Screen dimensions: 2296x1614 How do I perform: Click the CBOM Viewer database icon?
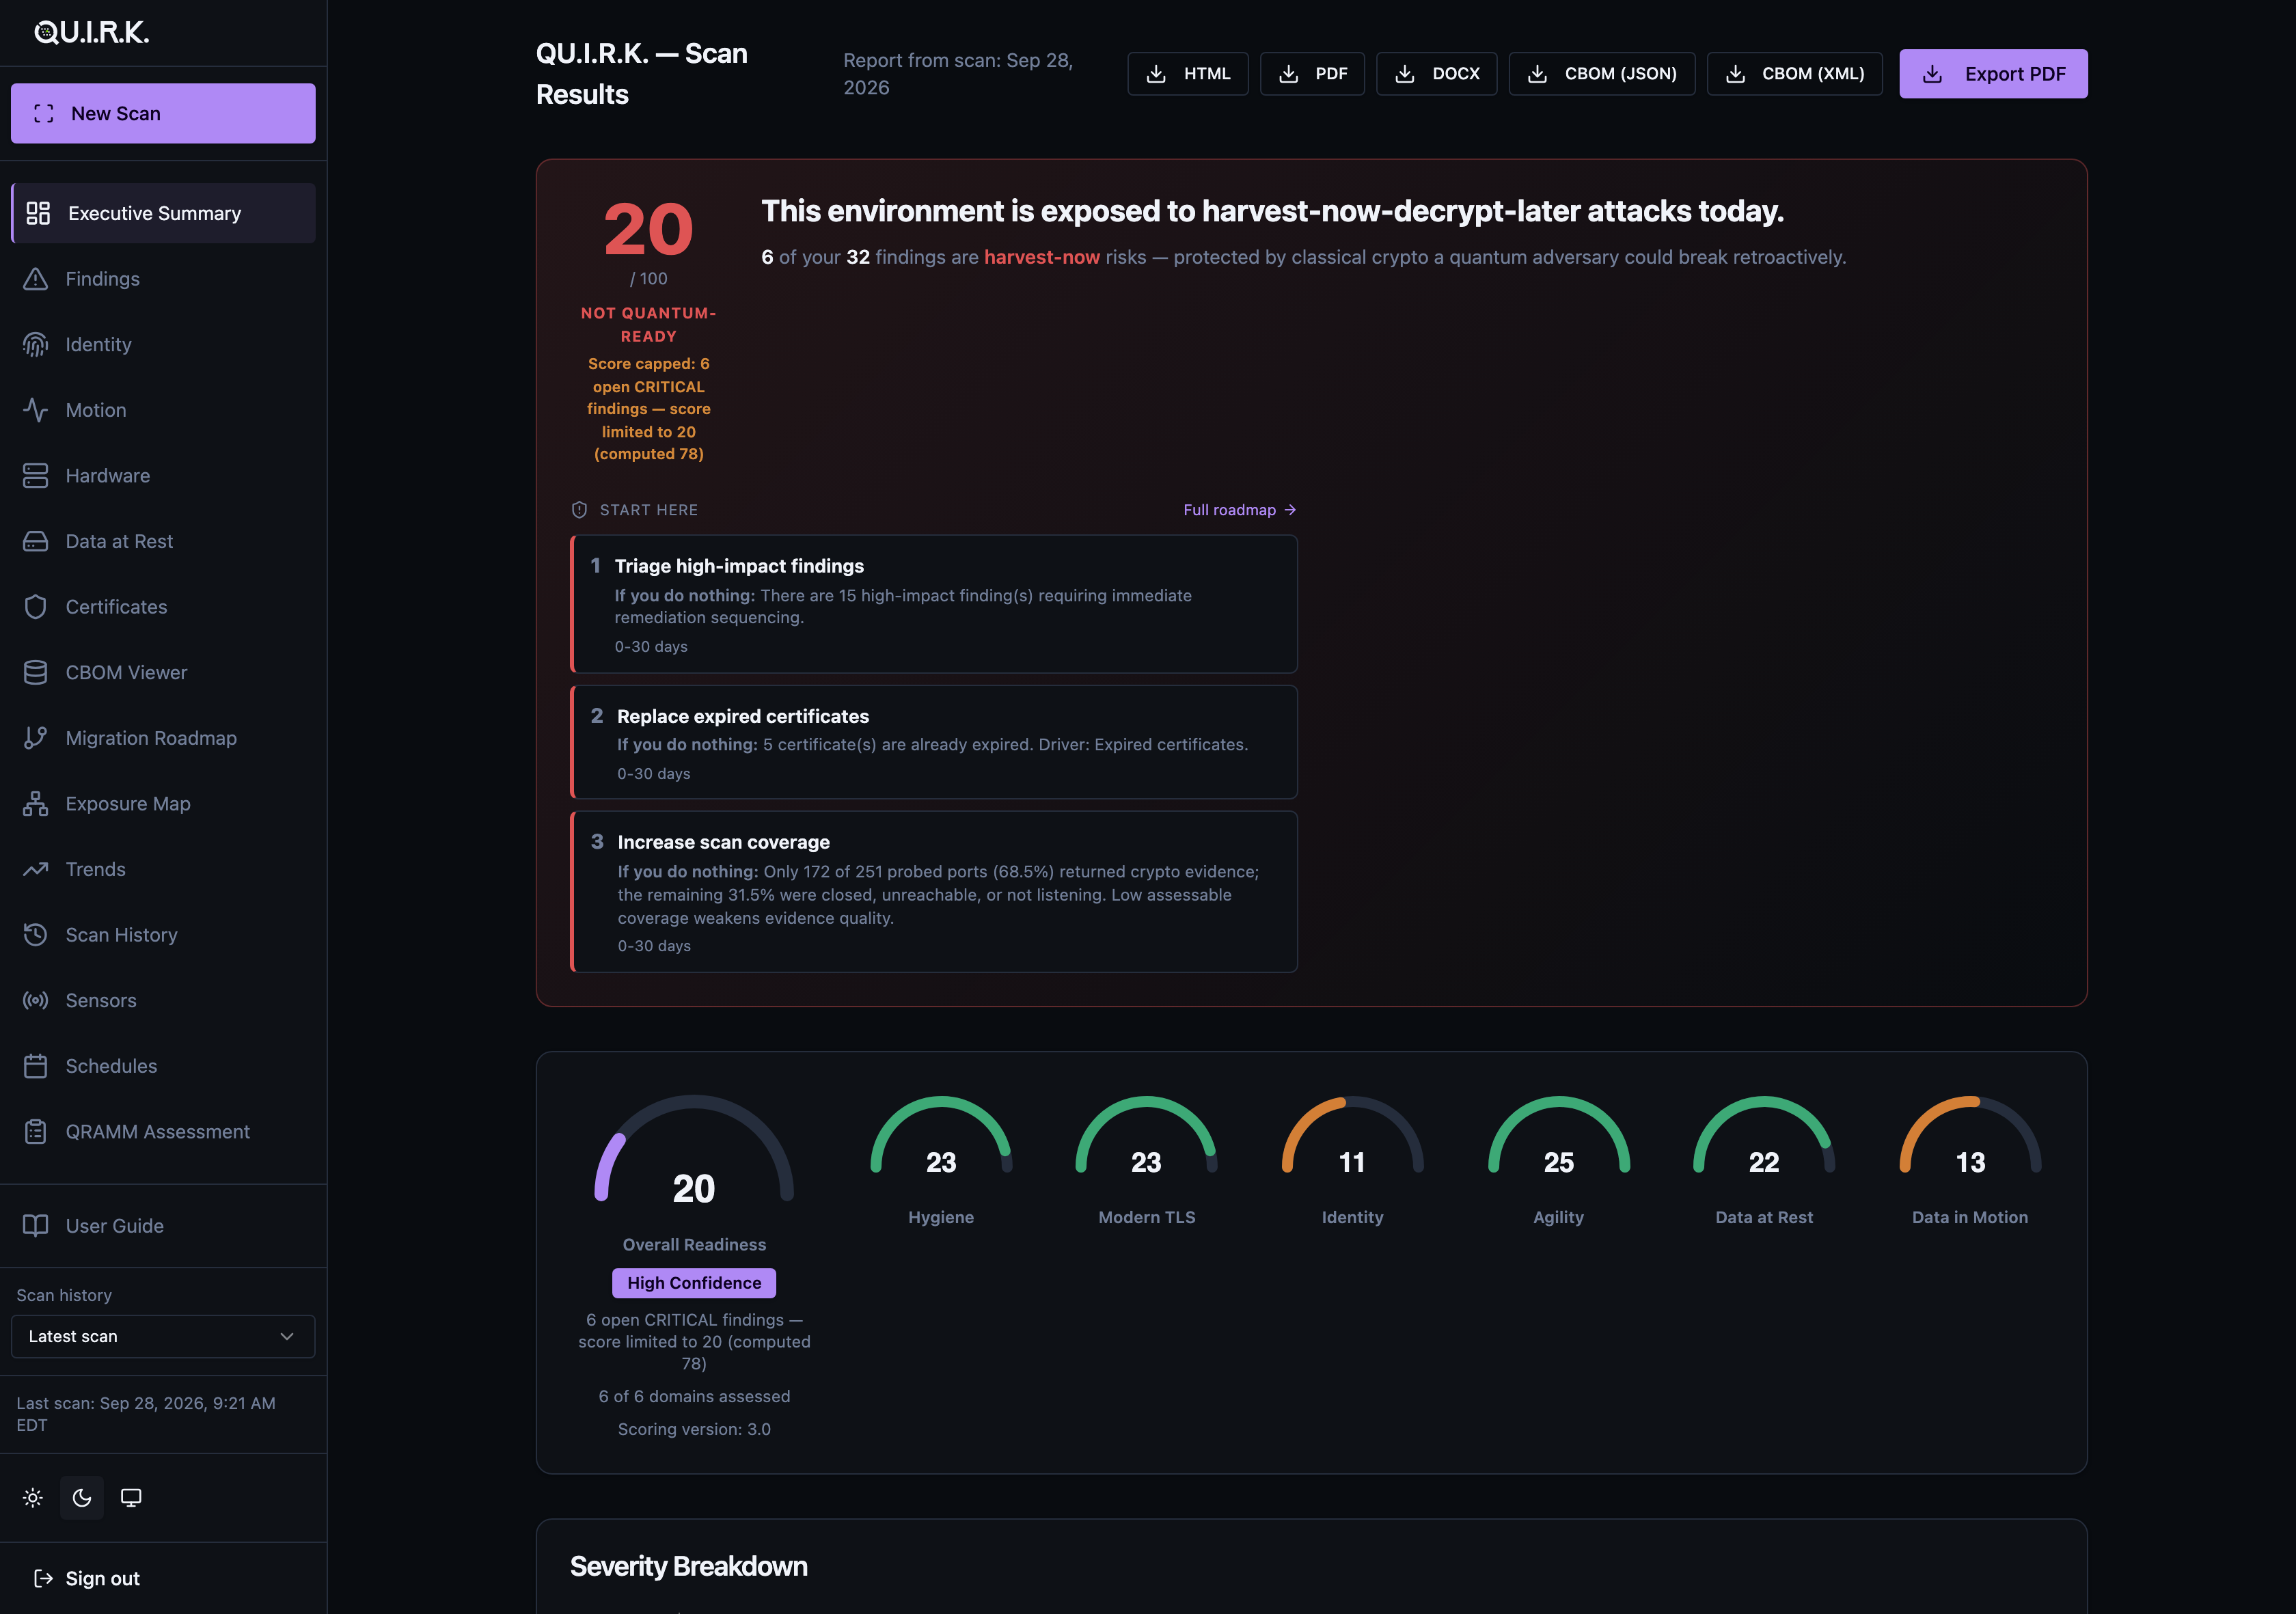click(x=36, y=673)
